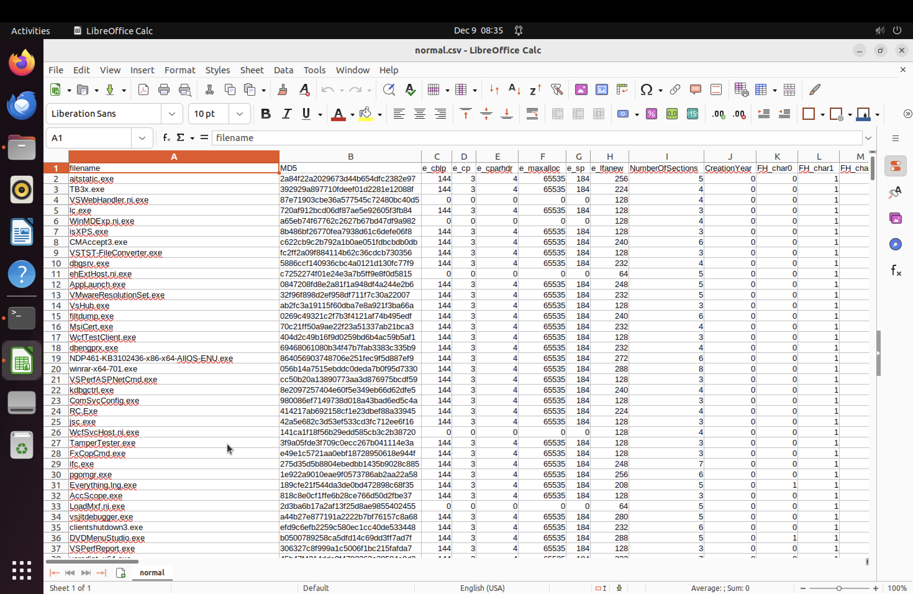Select column B header
913x594 pixels.
[x=350, y=157]
